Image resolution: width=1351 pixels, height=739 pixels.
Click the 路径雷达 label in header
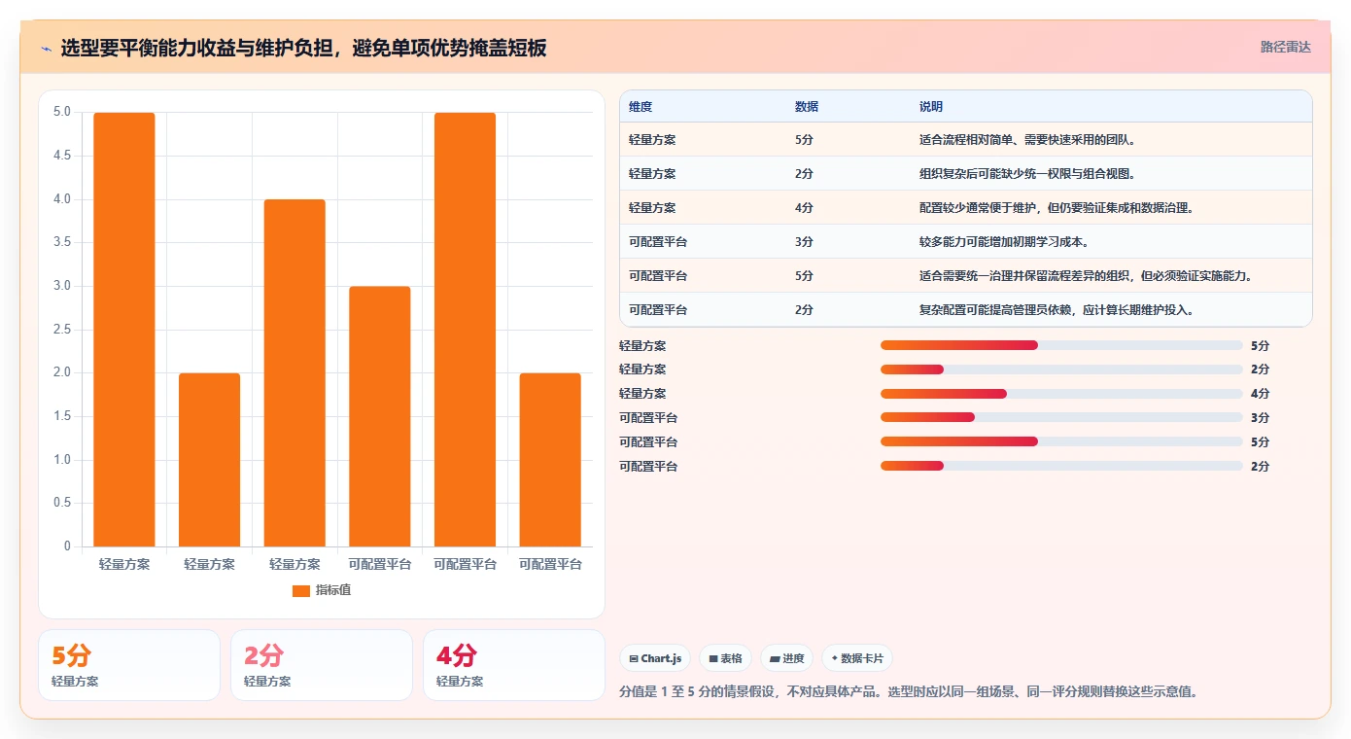tap(1286, 47)
